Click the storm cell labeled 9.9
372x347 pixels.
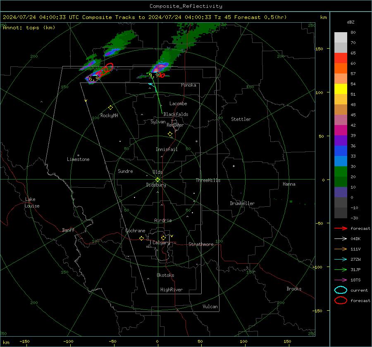pyautogui.click(x=154, y=76)
